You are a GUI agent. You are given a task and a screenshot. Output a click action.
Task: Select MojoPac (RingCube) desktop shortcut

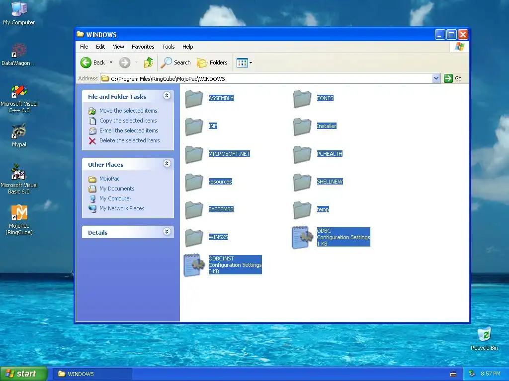coord(19,220)
